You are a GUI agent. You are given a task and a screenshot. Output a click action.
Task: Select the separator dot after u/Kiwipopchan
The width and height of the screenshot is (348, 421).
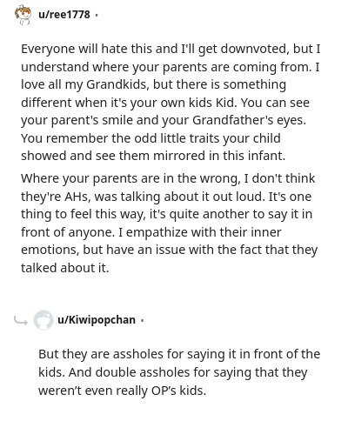pyautogui.click(x=142, y=320)
